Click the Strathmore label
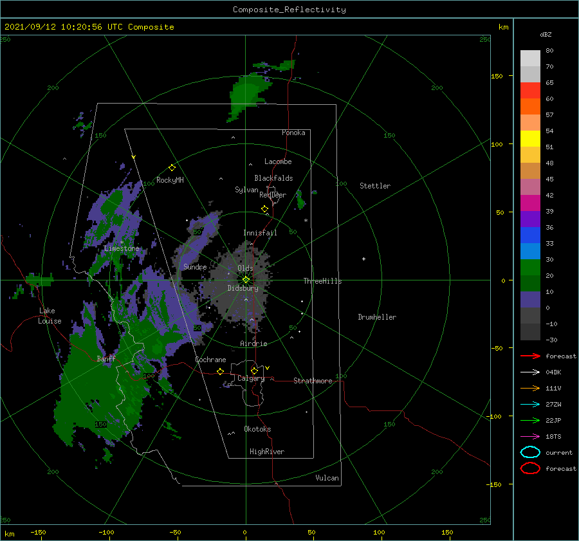 point(313,381)
